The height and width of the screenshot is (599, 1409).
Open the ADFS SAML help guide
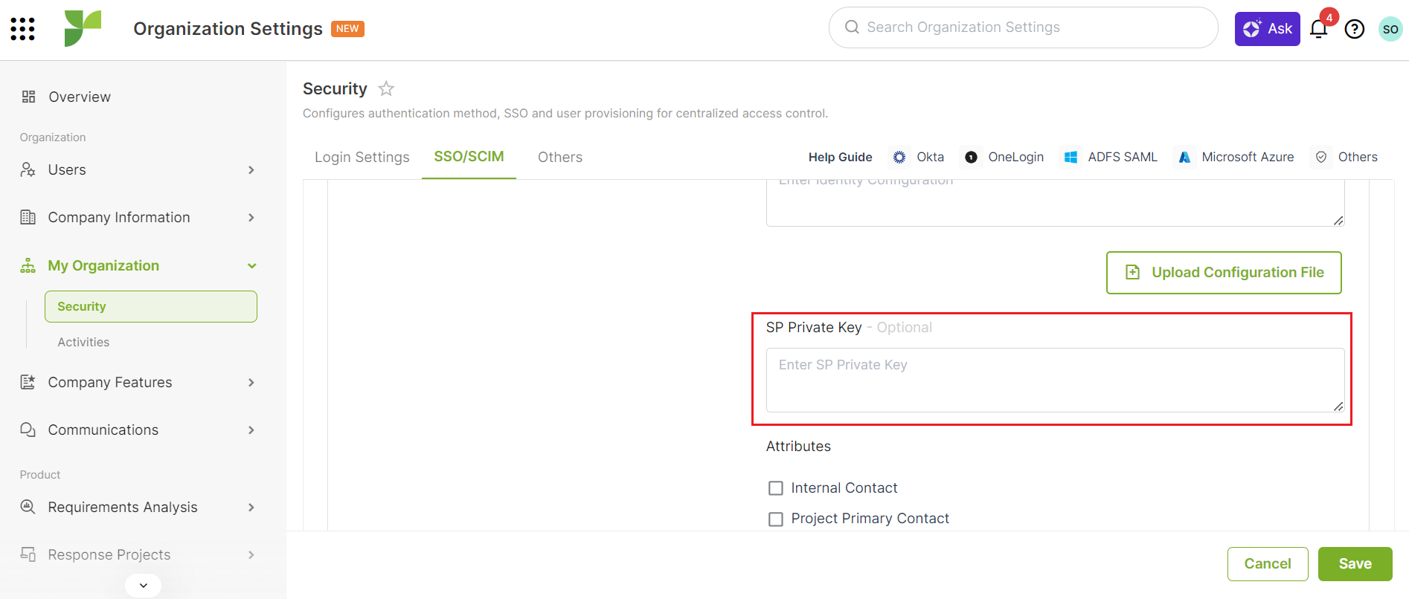point(1110,157)
